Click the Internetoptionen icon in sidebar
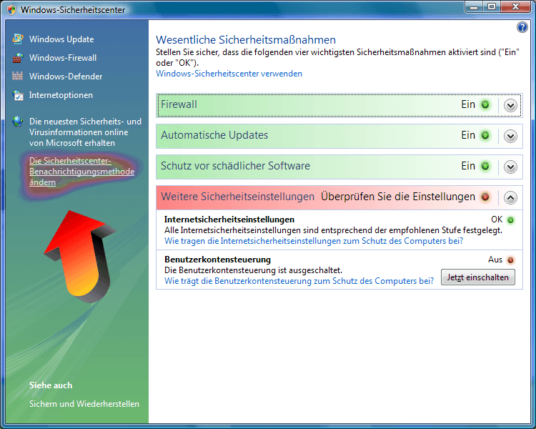Image resolution: width=536 pixels, height=429 pixels. pos(18,95)
